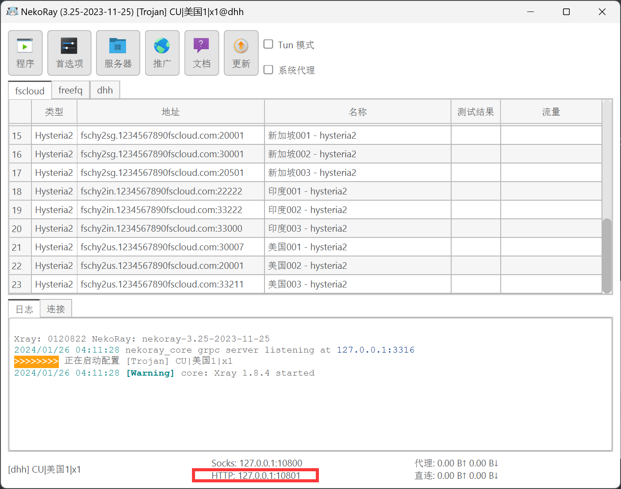Click address fschy2us.1234567890fscloud.com:30007
The width and height of the screenshot is (621, 489).
pyautogui.click(x=171, y=247)
